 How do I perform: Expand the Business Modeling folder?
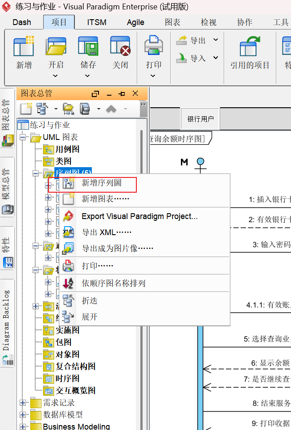tap(23, 427)
